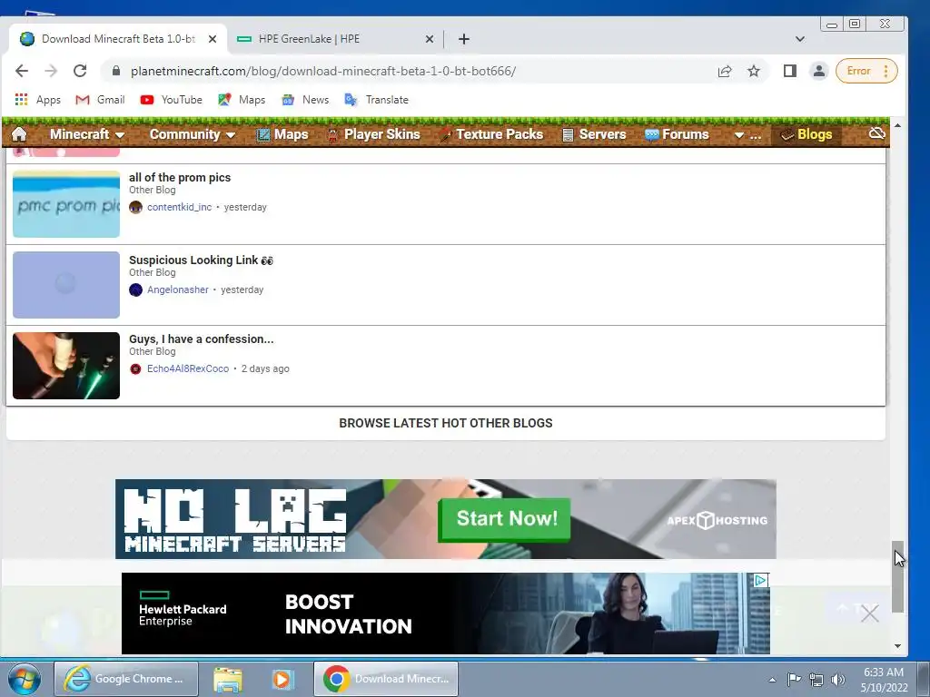Open a new tab with plus button
This screenshot has width=930, height=697.
click(x=464, y=39)
